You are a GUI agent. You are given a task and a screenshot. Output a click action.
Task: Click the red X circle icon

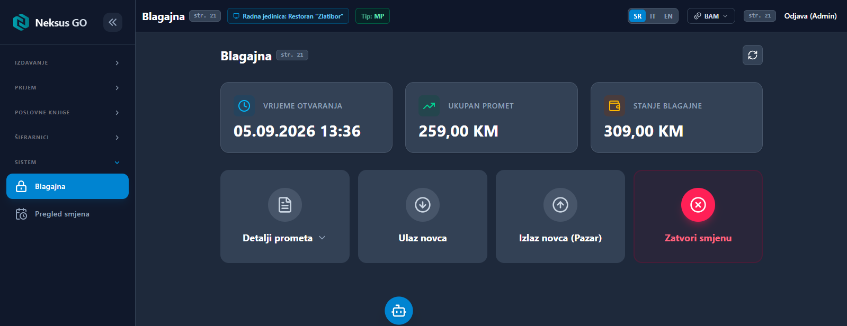[x=698, y=205]
